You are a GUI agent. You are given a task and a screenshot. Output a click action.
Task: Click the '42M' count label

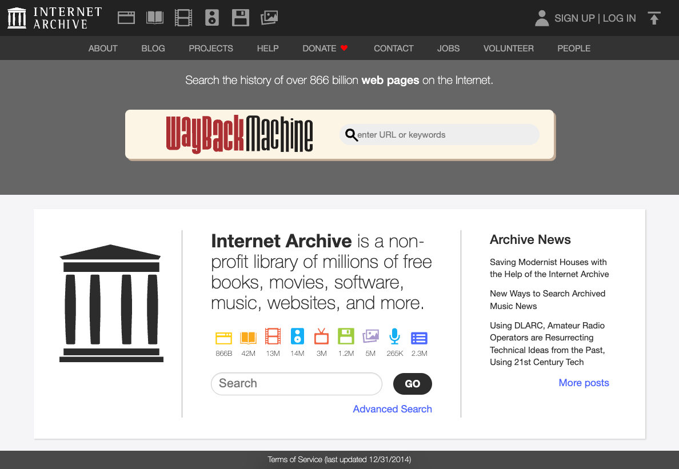click(x=248, y=354)
